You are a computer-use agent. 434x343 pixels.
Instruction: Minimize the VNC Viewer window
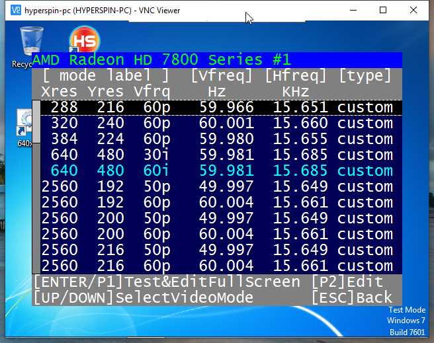point(353,10)
